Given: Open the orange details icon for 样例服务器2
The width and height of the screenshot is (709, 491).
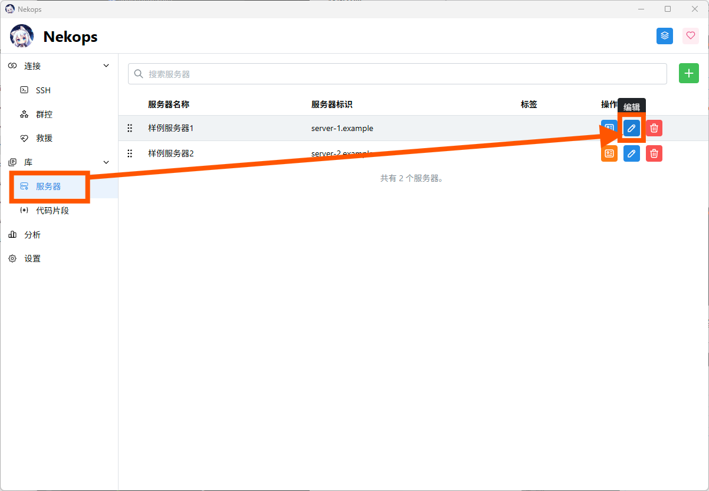Looking at the screenshot, I should click(x=609, y=153).
